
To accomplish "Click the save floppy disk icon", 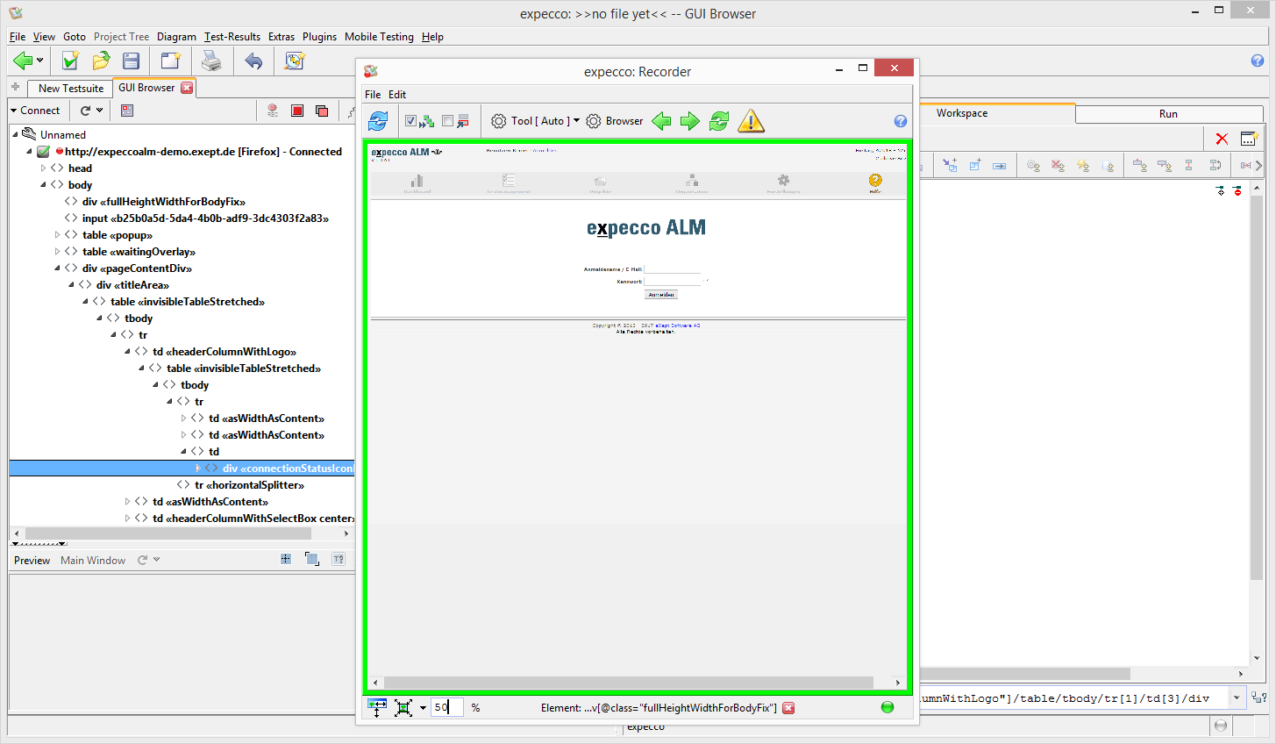I will coord(131,61).
